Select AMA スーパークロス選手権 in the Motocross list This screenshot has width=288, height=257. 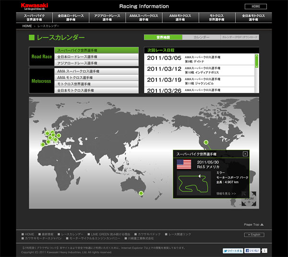(96, 71)
